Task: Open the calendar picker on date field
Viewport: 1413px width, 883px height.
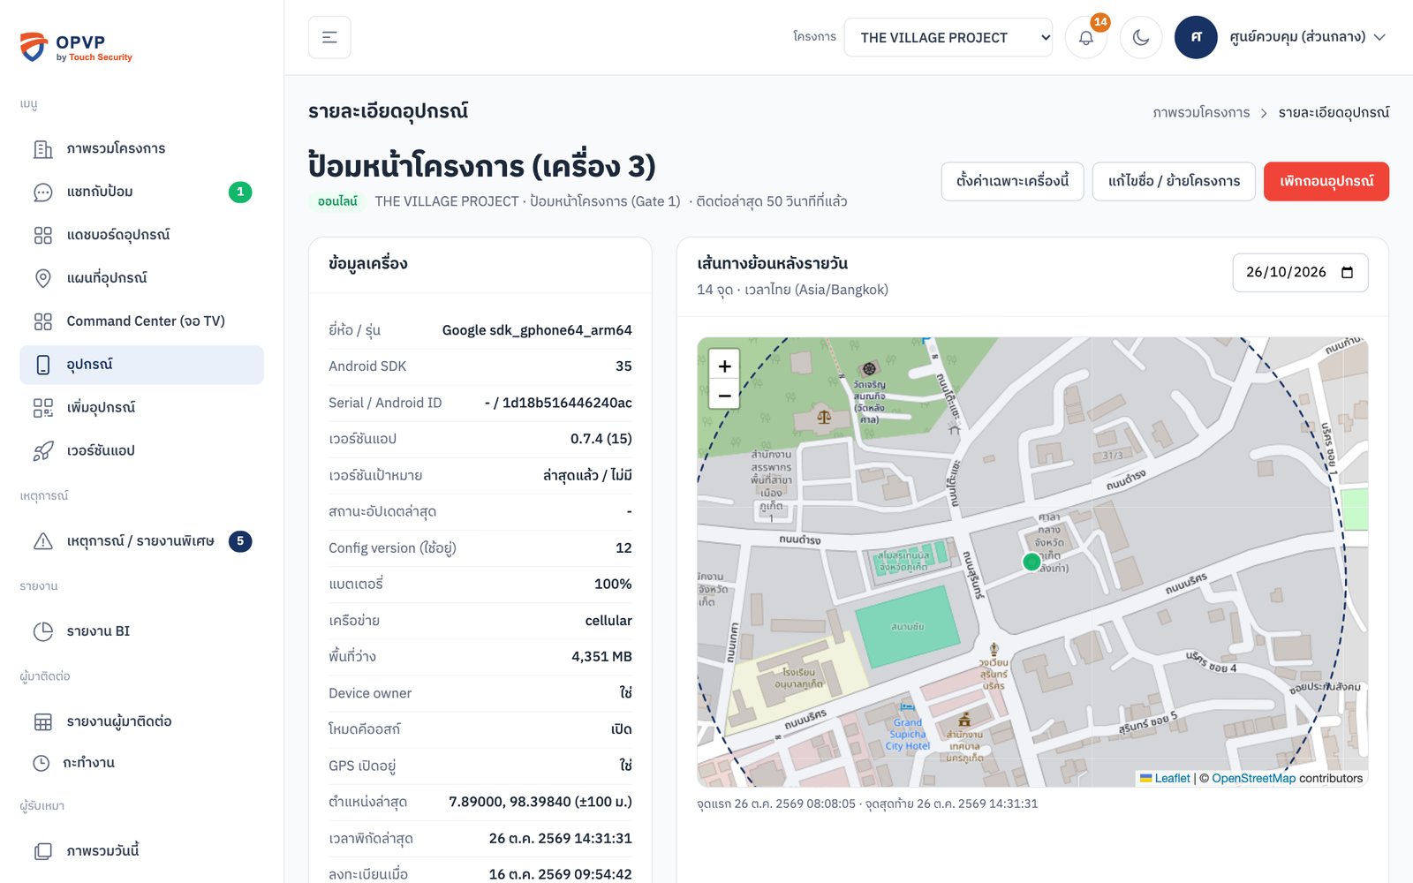Action: click(1347, 272)
